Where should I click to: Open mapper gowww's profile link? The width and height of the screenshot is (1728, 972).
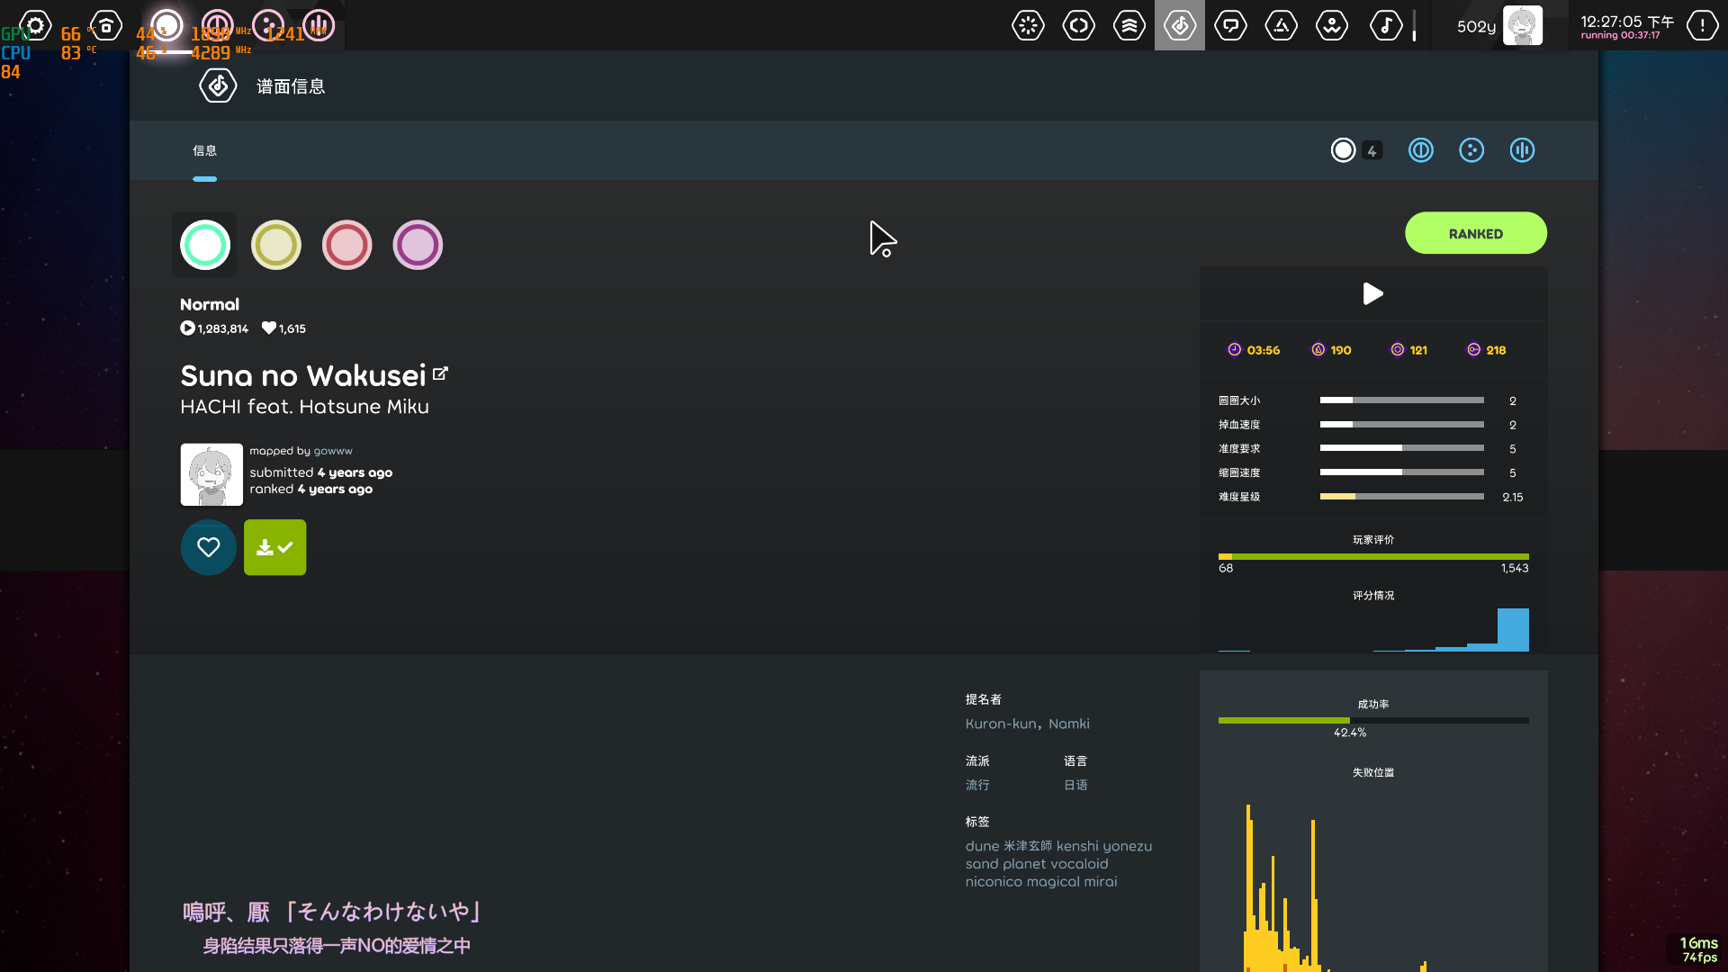[x=332, y=450]
